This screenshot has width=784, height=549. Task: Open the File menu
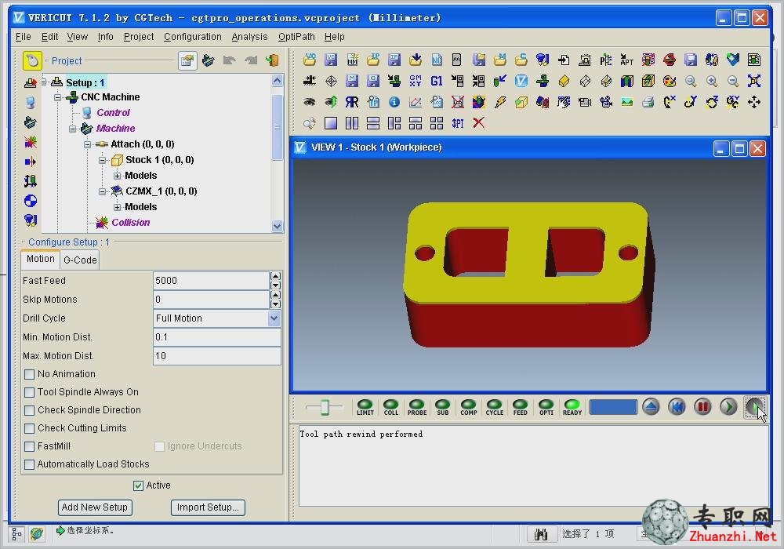(x=23, y=37)
